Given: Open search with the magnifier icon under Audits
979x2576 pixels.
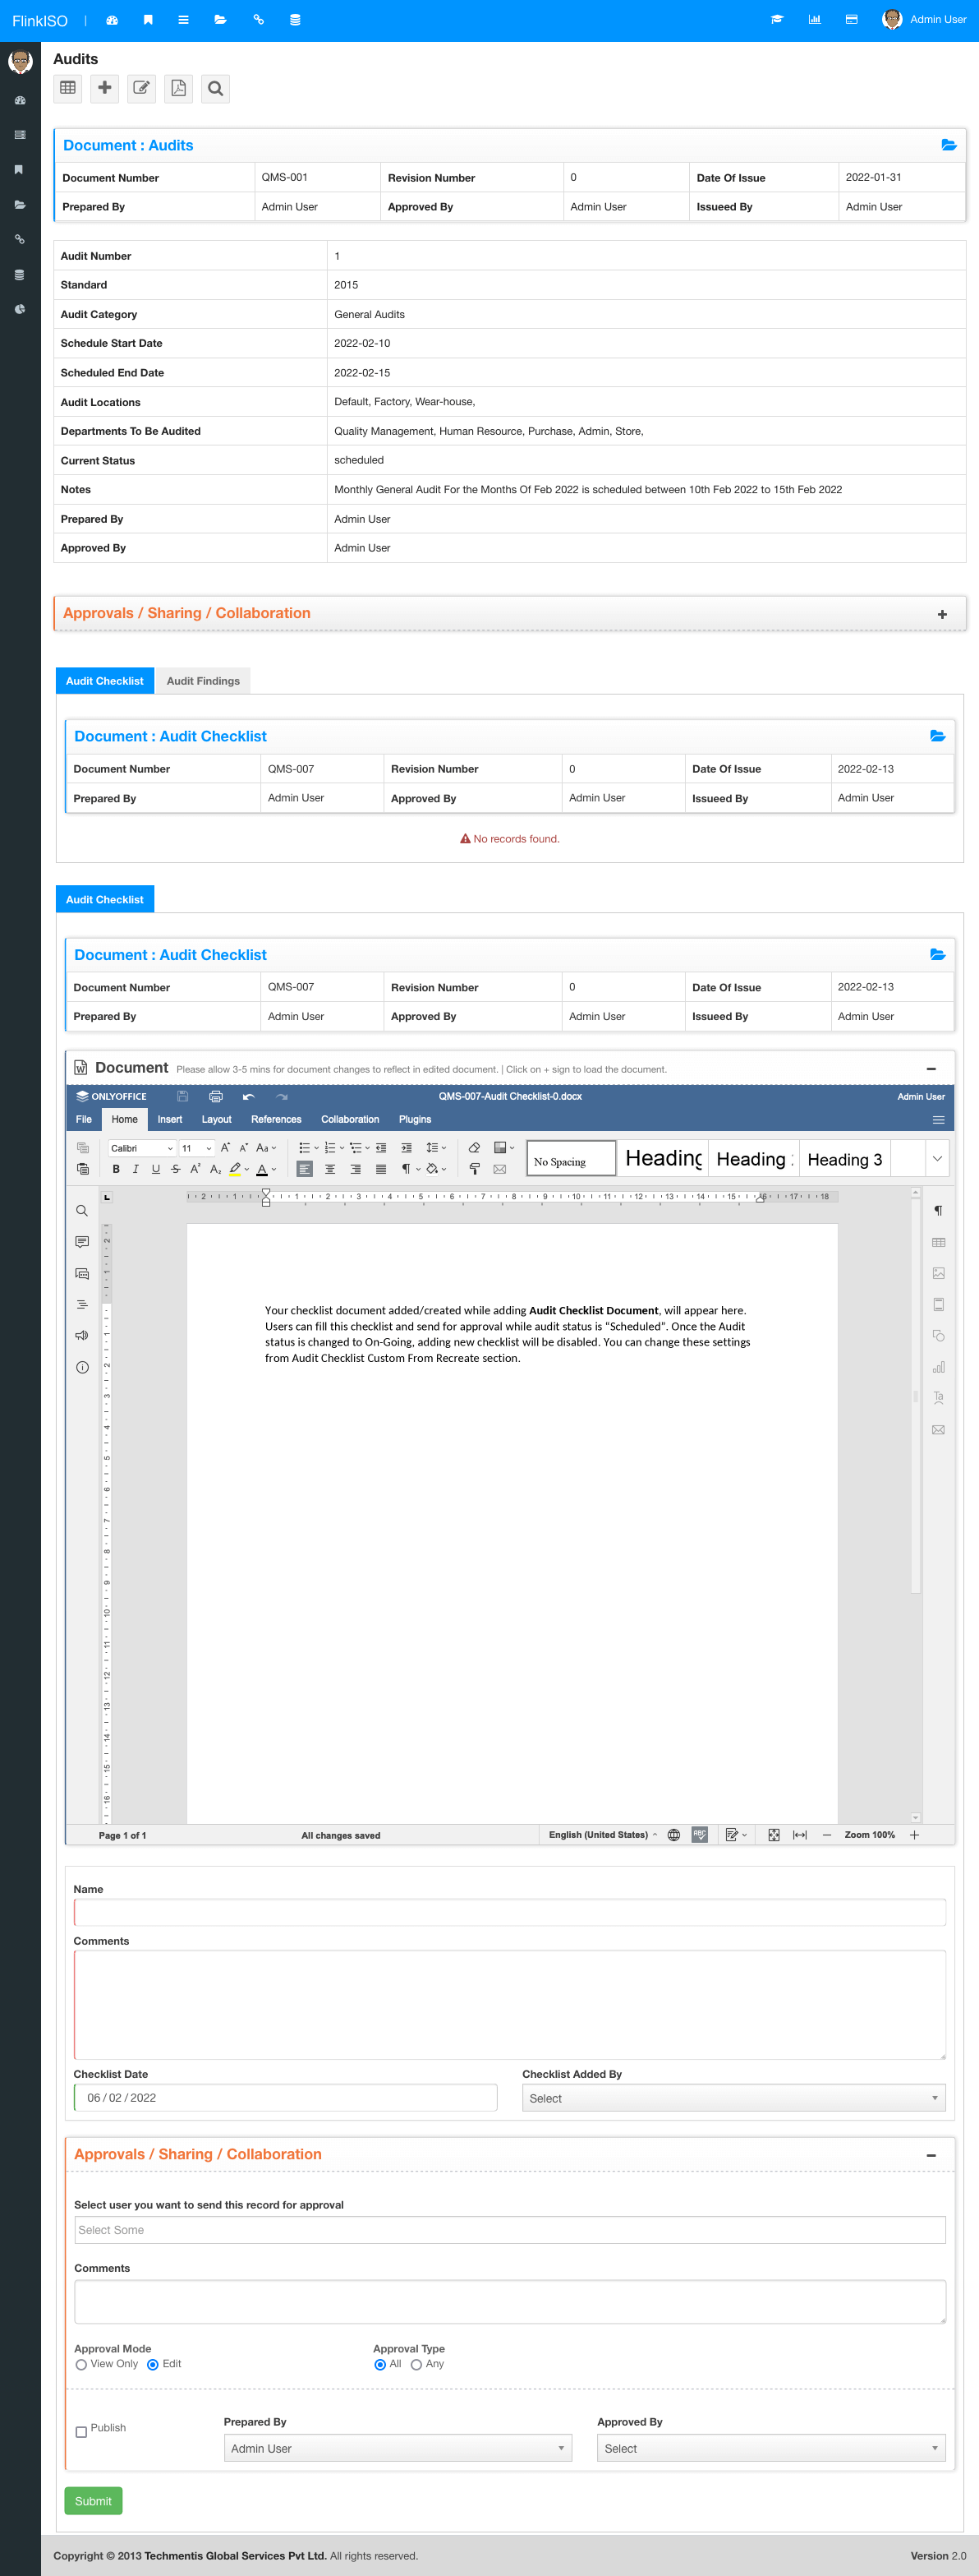Looking at the screenshot, I should click(x=216, y=88).
